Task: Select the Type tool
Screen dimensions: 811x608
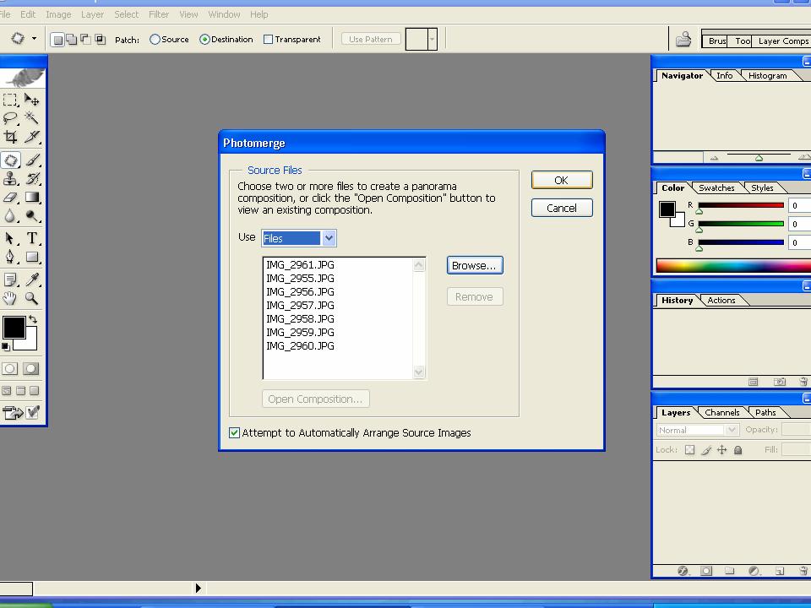Action: (x=31, y=238)
